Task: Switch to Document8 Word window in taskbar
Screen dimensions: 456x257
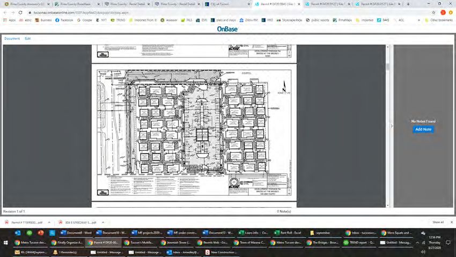Action: click(x=76, y=232)
